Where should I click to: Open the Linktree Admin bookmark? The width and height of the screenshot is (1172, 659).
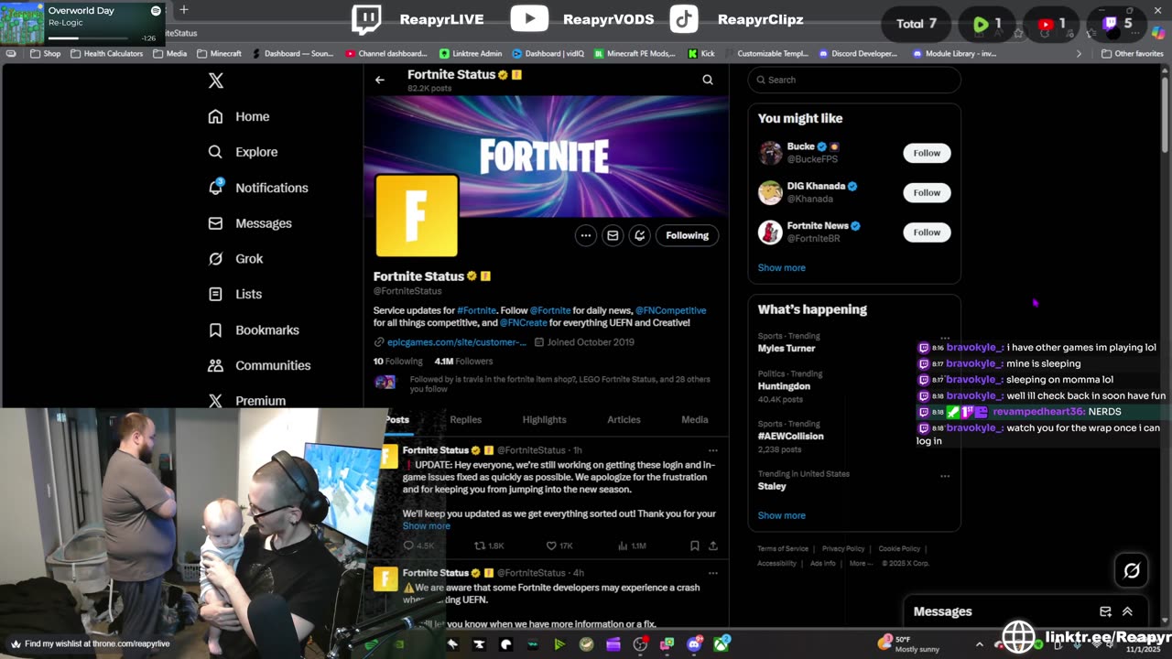471,54
